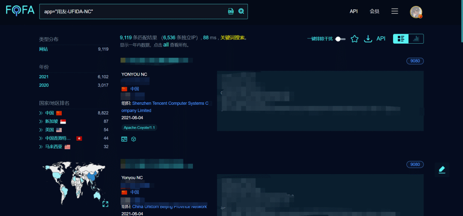Viewport: 463px width, 216px height.
Task: Expand the 美国 country entry
Action: click(x=41, y=130)
